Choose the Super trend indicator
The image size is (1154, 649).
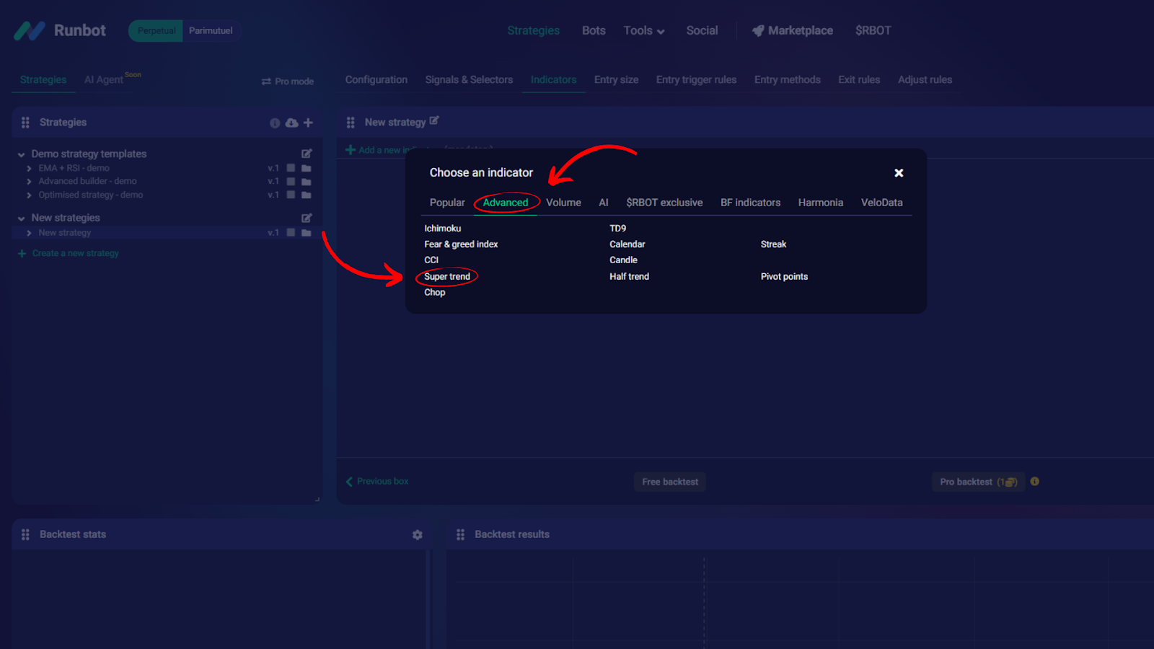pyautogui.click(x=447, y=276)
